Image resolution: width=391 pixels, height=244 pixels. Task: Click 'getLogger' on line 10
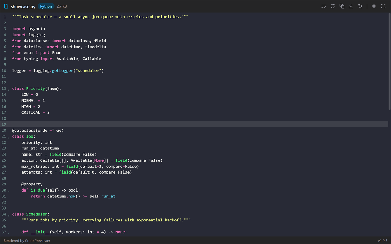63,70
